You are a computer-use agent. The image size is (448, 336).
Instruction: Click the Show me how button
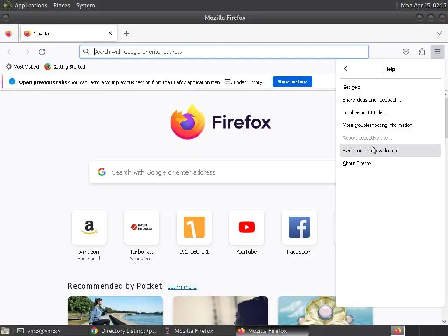pyautogui.click(x=292, y=82)
